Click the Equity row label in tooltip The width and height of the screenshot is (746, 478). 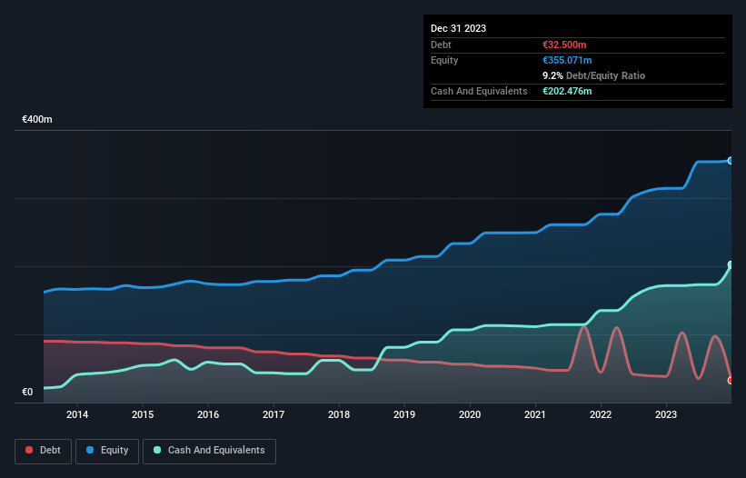444,60
